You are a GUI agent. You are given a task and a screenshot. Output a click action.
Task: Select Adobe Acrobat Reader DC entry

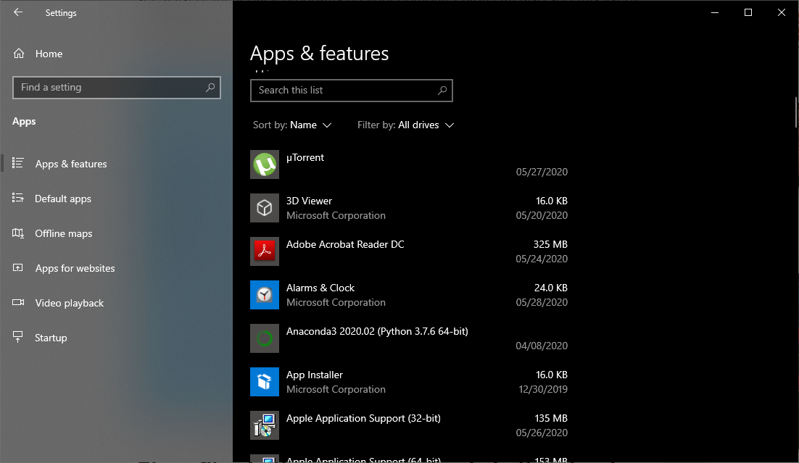click(345, 244)
